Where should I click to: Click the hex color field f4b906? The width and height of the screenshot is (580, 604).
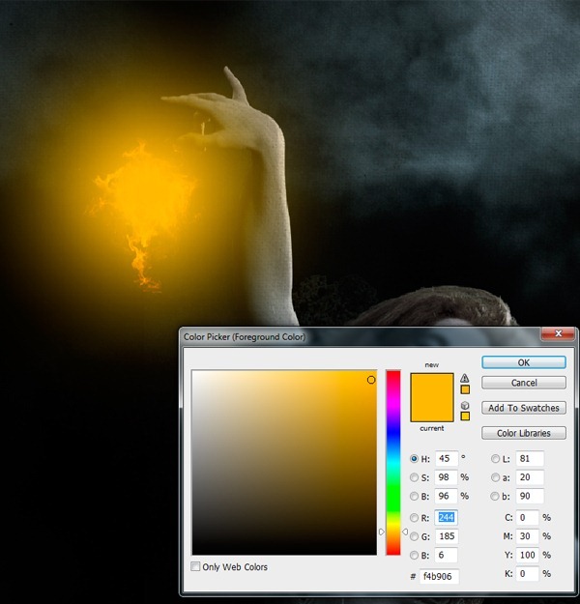439,576
